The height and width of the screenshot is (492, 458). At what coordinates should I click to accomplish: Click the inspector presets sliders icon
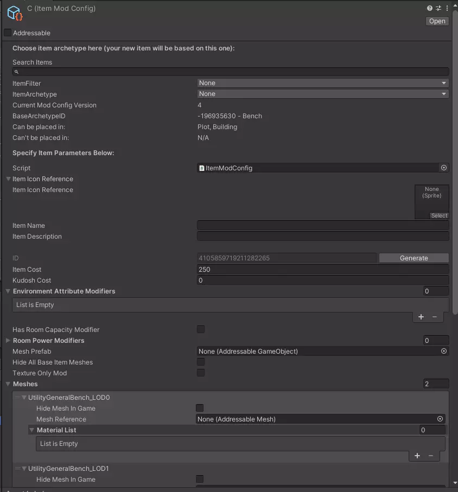(438, 9)
